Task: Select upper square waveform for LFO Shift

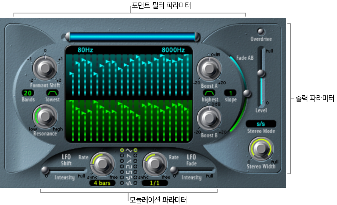Action: [x=122, y=167]
